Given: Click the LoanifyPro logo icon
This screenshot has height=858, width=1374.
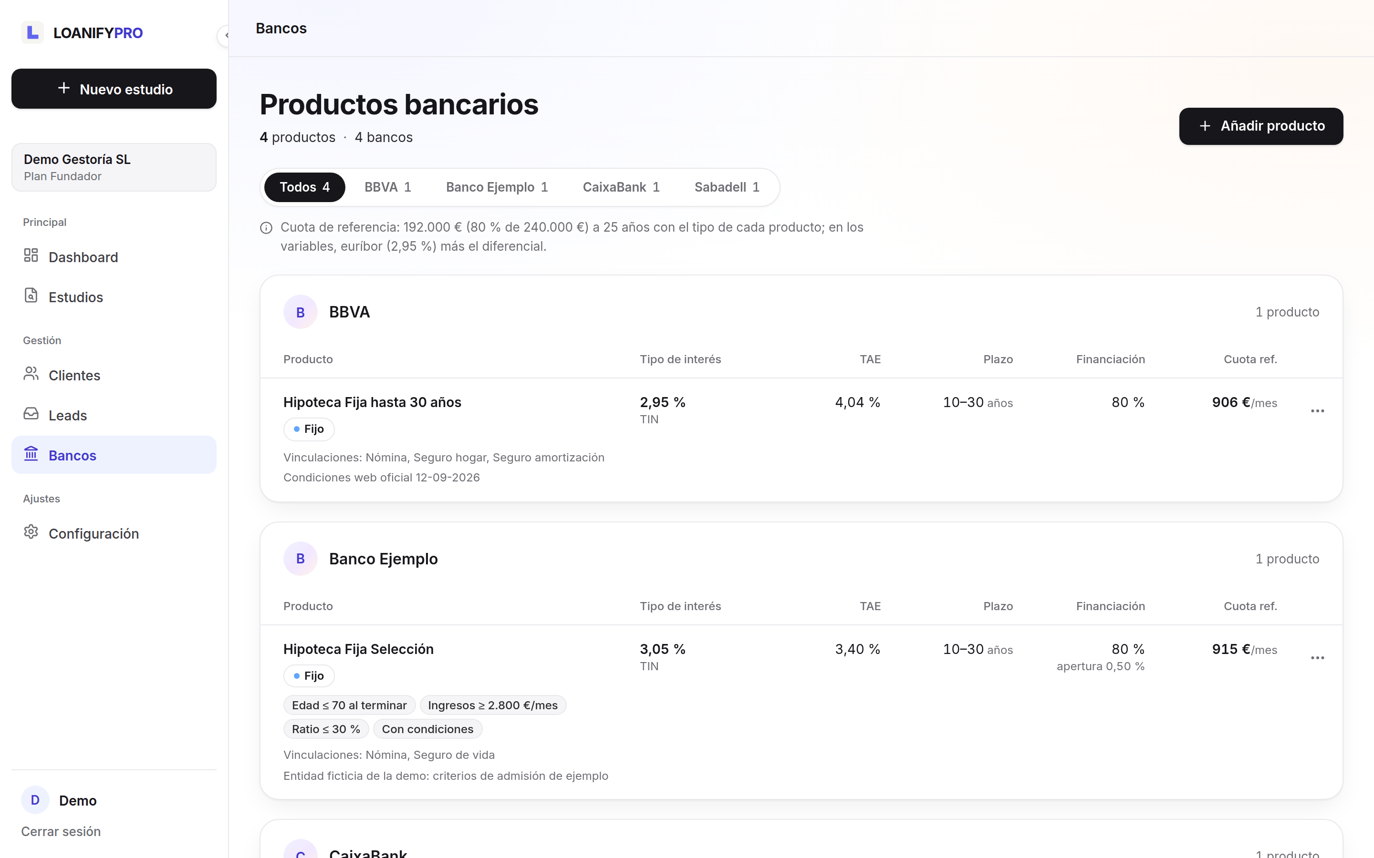Looking at the screenshot, I should (32, 32).
